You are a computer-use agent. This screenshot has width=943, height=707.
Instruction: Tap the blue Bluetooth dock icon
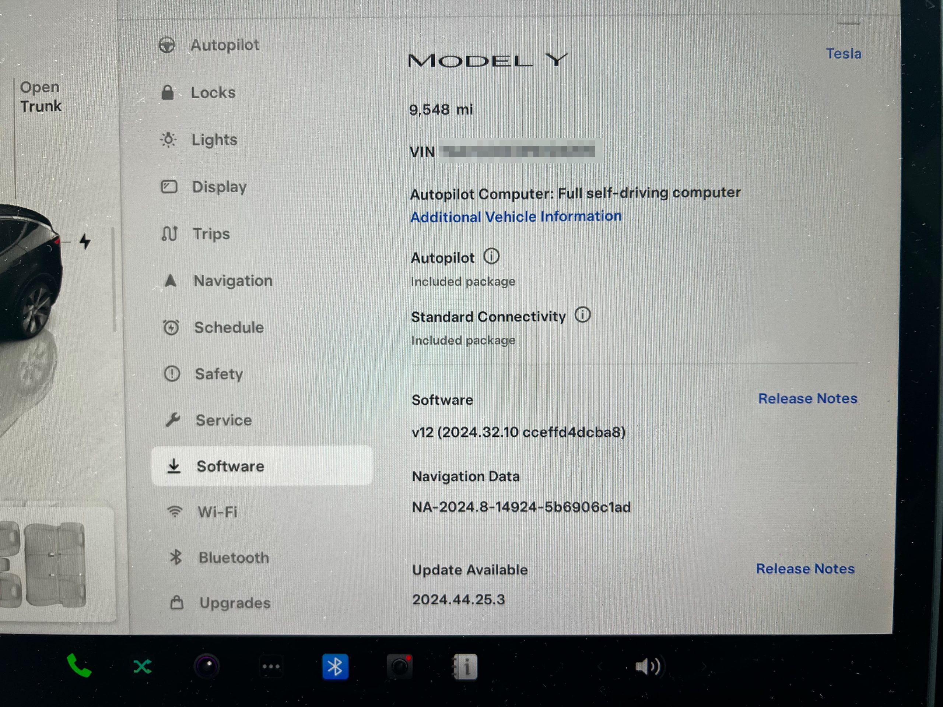click(335, 666)
